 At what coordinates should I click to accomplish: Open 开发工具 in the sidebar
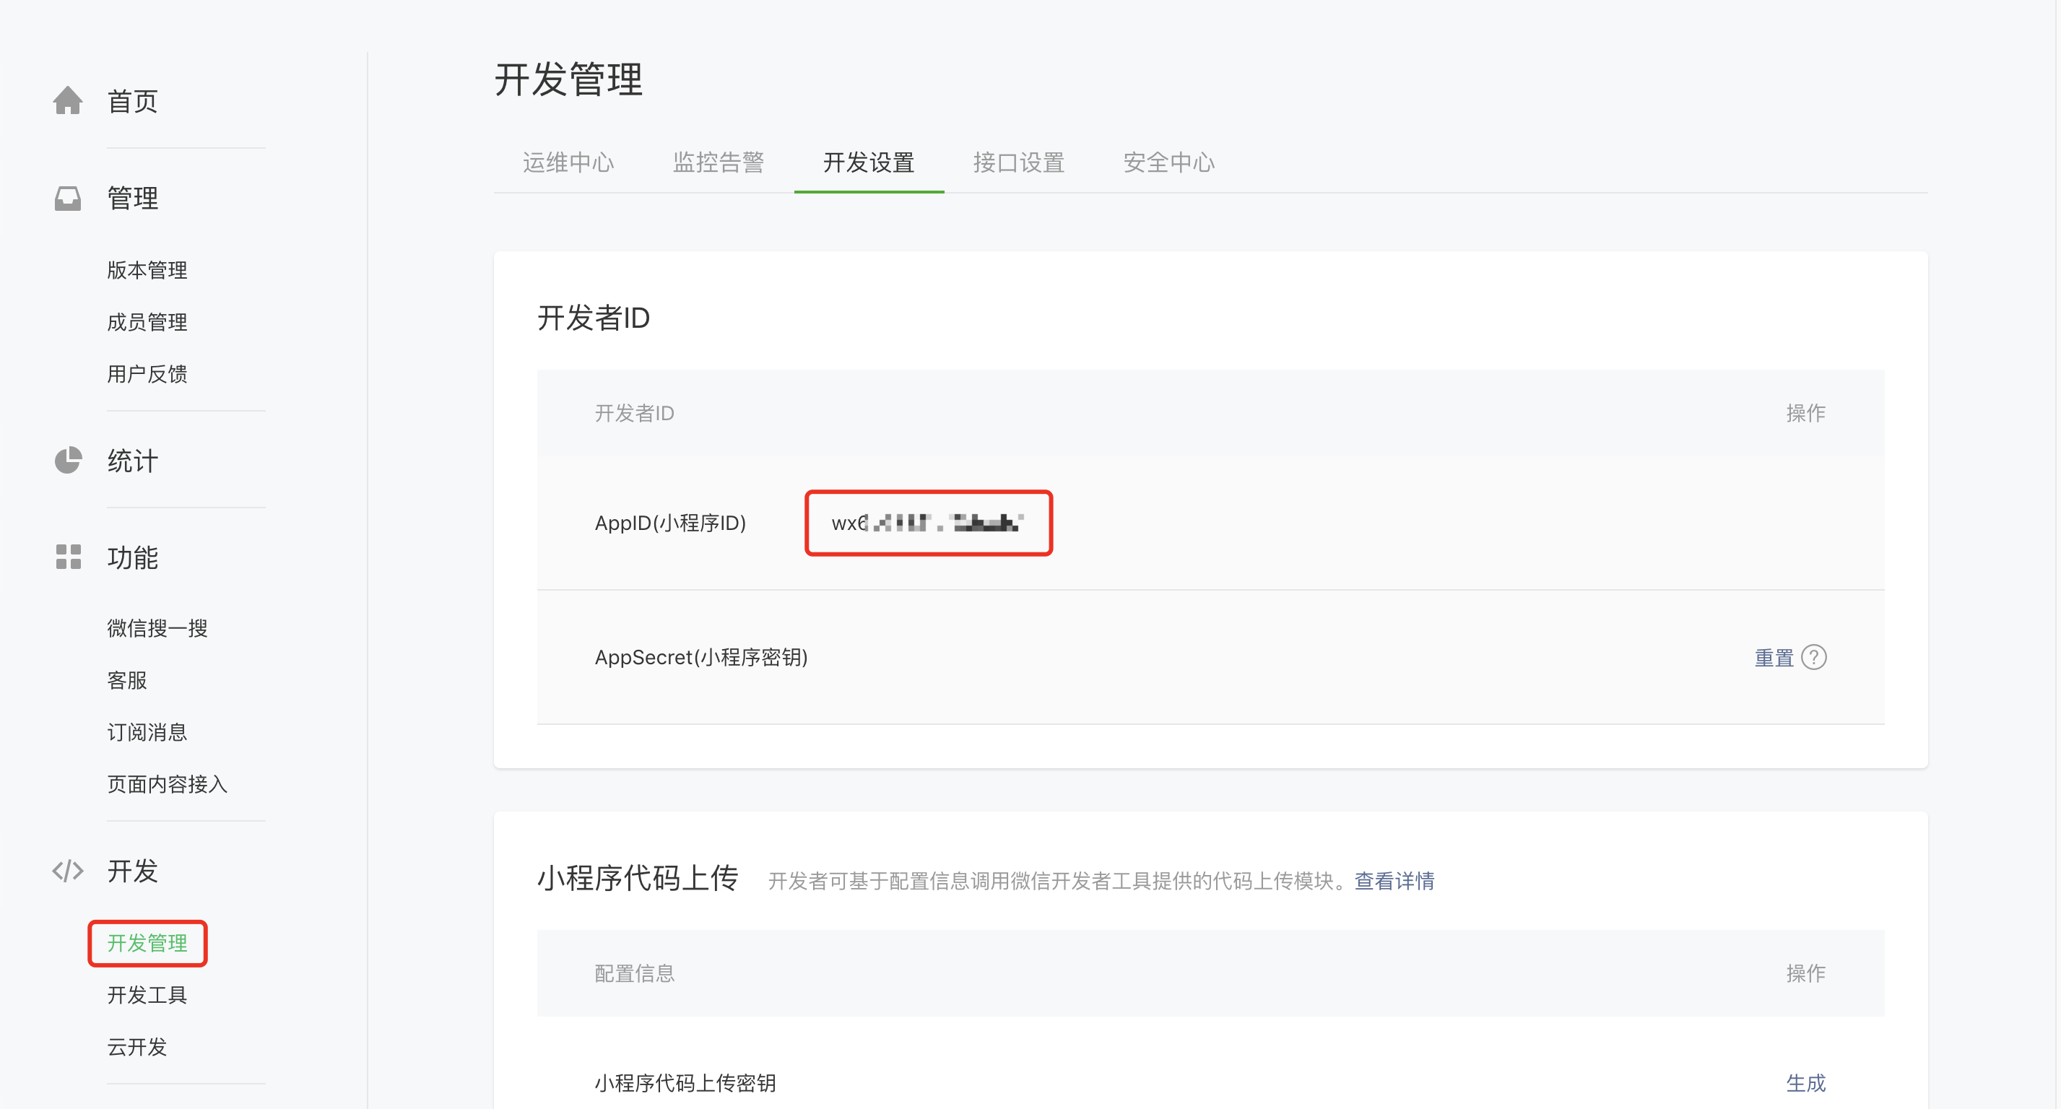coord(147,996)
